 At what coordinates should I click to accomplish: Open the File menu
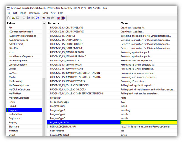pos(9,13)
